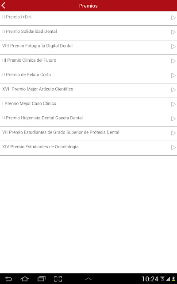Tap the up caret in the bottom bar

[88, 279]
